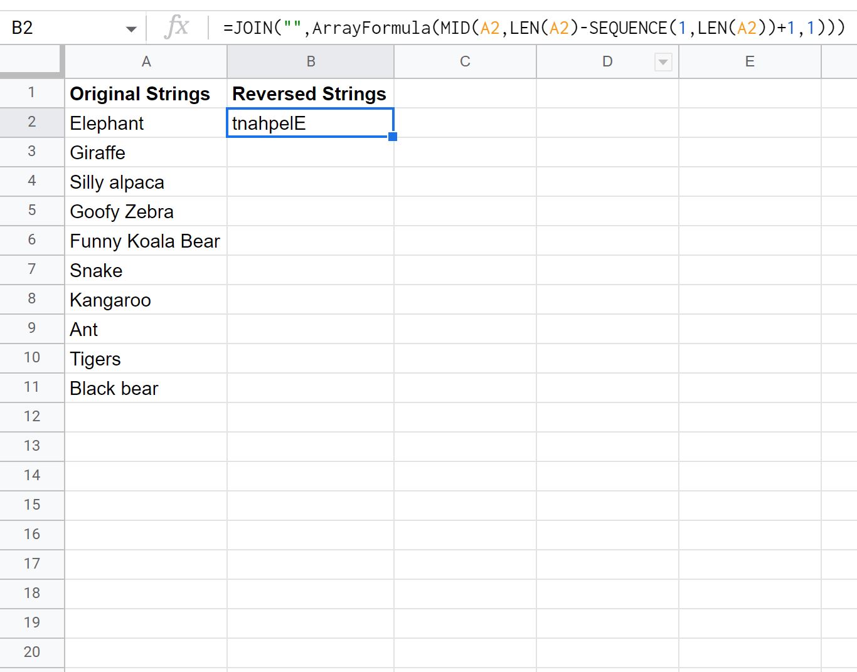Select cell containing Silly alpaca

tap(146, 182)
